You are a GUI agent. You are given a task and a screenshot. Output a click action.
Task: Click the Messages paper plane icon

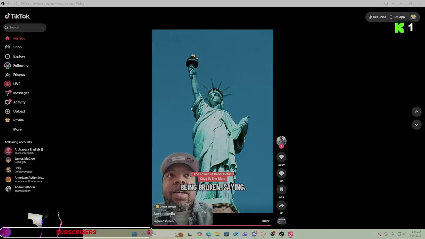pyautogui.click(x=7, y=93)
